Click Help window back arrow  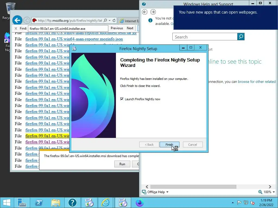145,12
